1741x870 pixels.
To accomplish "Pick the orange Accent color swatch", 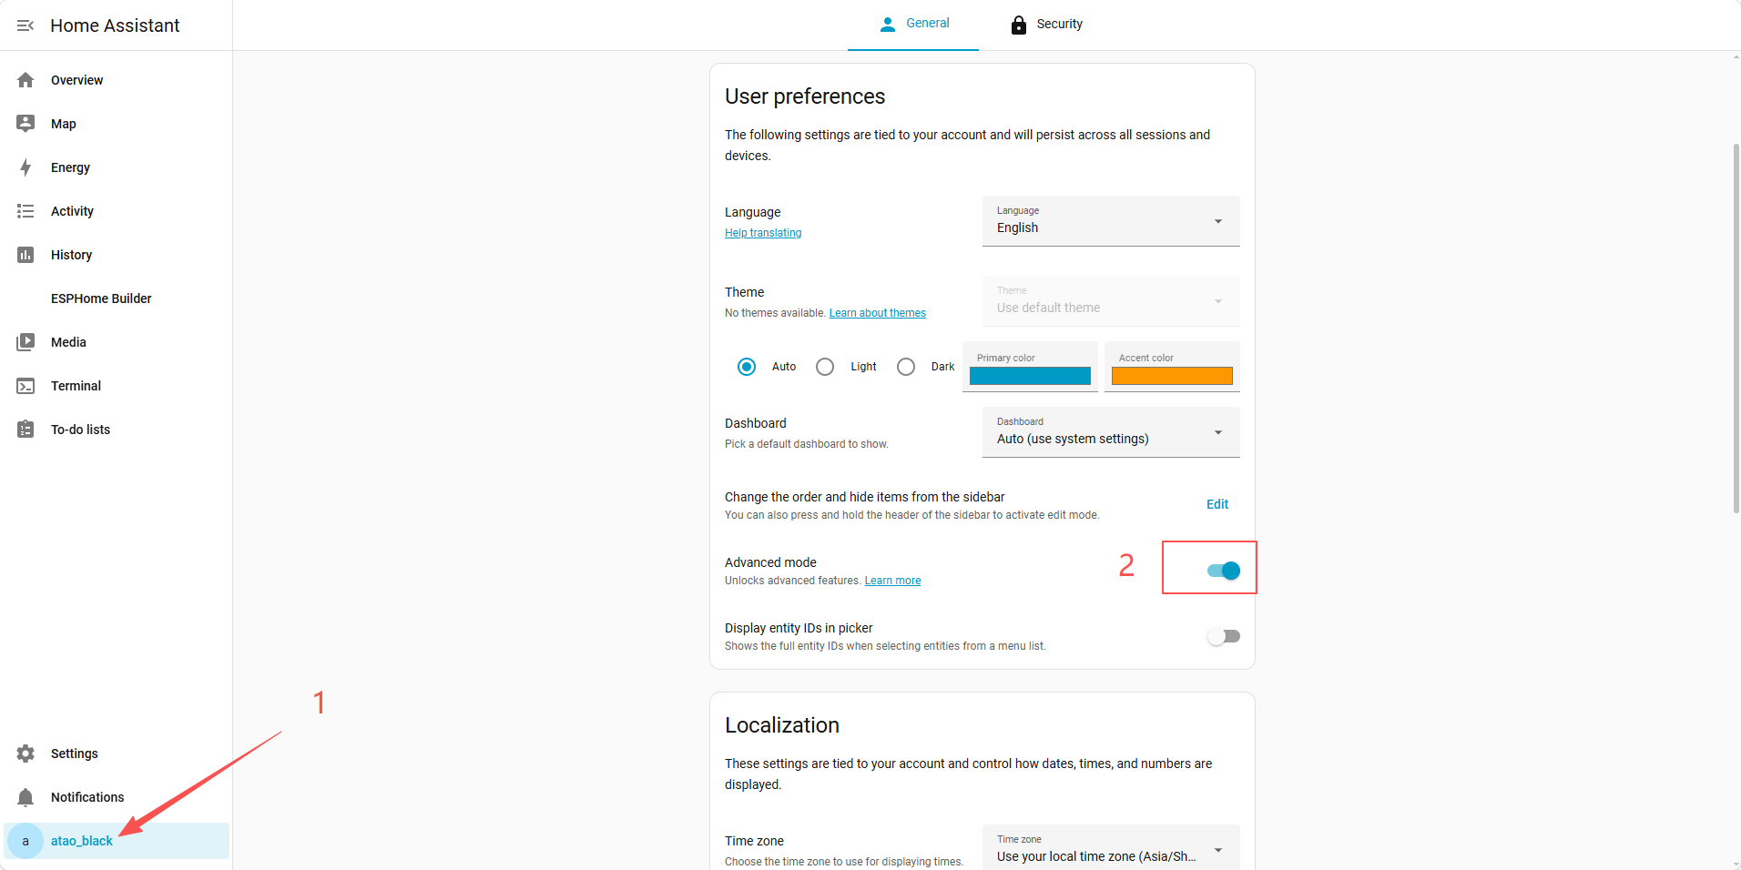I will (x=1172, y=376).
